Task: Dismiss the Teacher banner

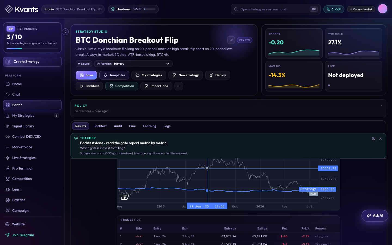Action: (380, 139)
